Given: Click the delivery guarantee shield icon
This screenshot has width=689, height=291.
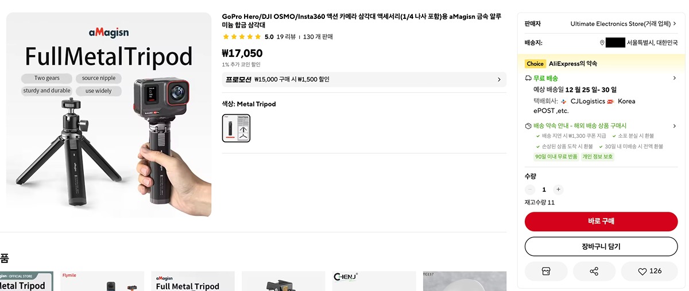Looking at the screenshot, I should [528, 126].
